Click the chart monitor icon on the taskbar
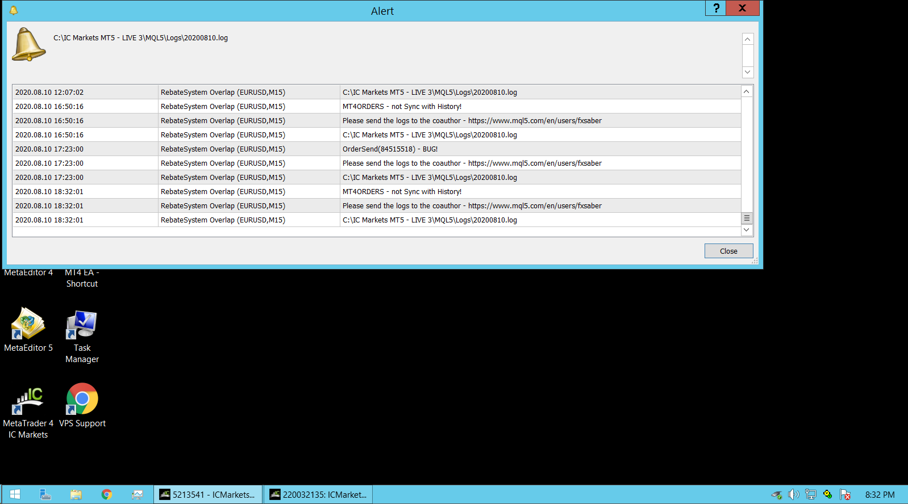 (138, 494)
